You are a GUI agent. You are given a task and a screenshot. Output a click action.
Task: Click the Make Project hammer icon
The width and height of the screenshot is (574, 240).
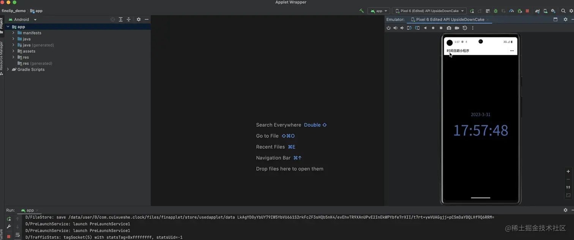point(361,11)
